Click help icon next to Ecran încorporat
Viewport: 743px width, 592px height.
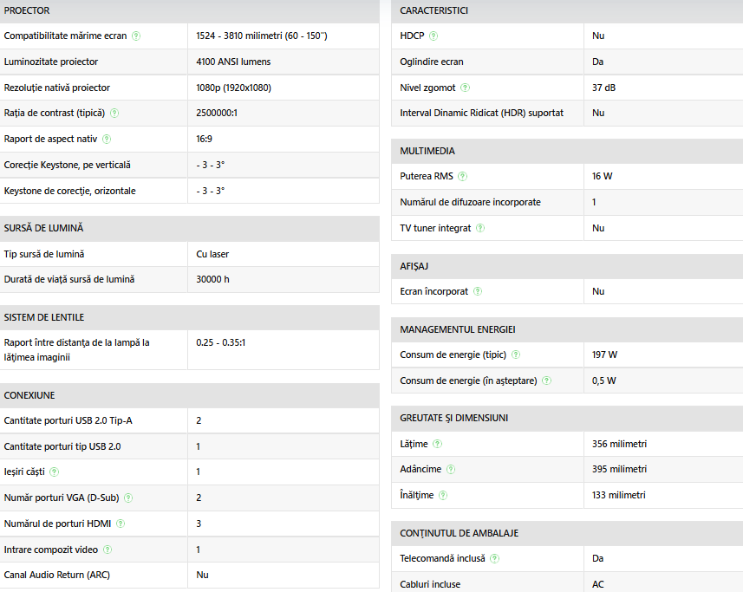478,291
